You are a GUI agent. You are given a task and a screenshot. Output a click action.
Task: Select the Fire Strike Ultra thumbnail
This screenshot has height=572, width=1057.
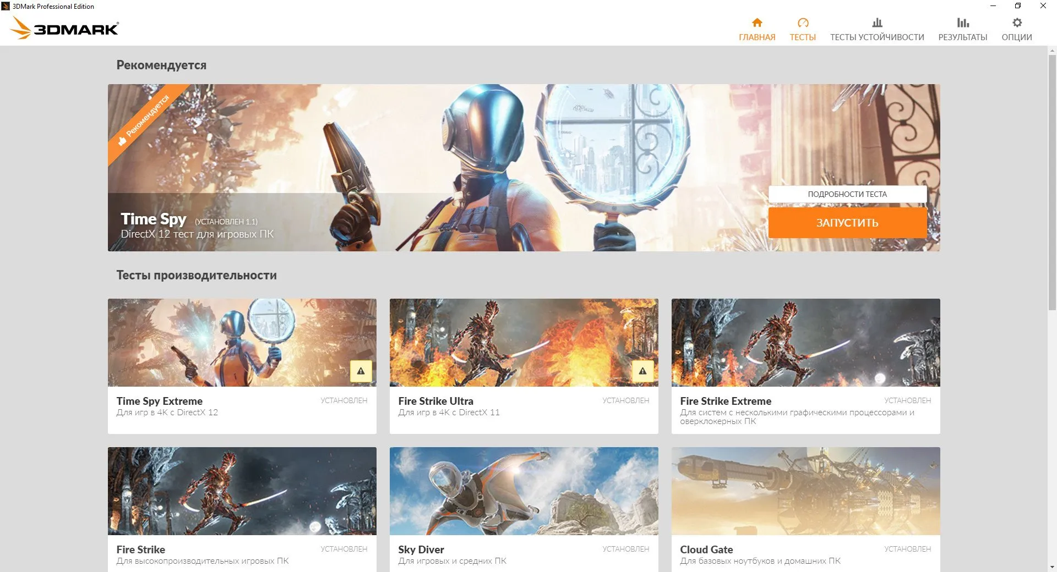pyautogui.click(x=524, y=343)
